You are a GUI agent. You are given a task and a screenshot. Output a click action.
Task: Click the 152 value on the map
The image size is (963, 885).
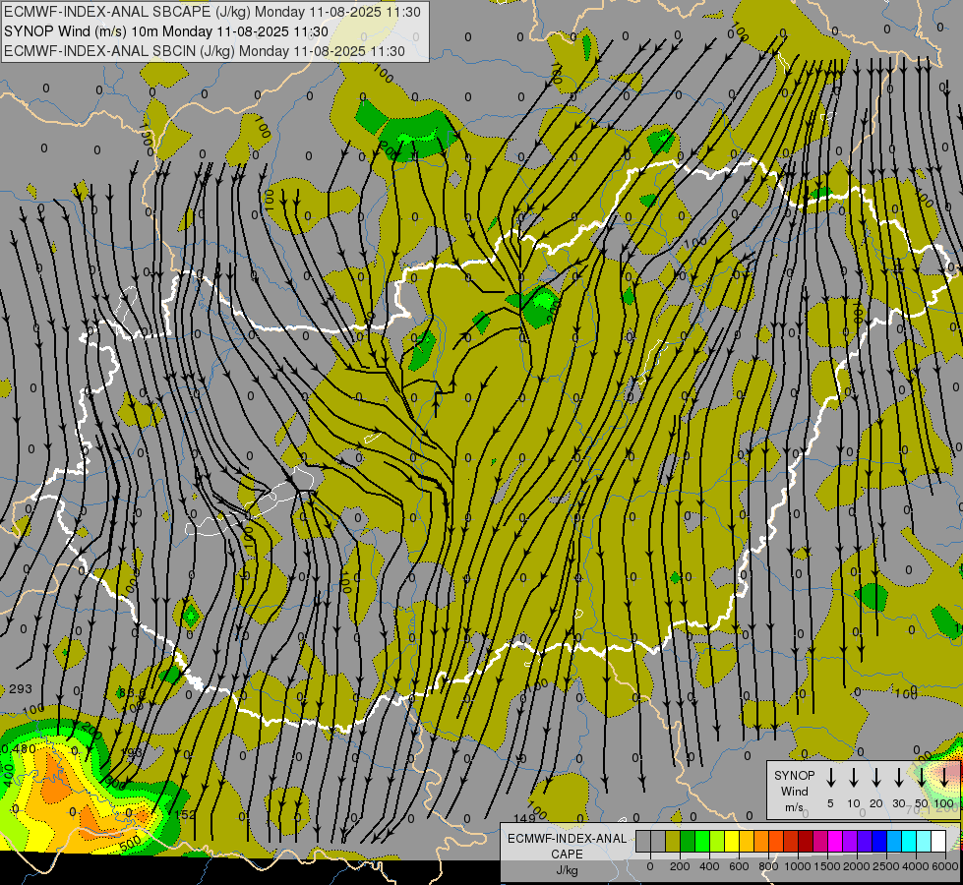pos(186,814)
